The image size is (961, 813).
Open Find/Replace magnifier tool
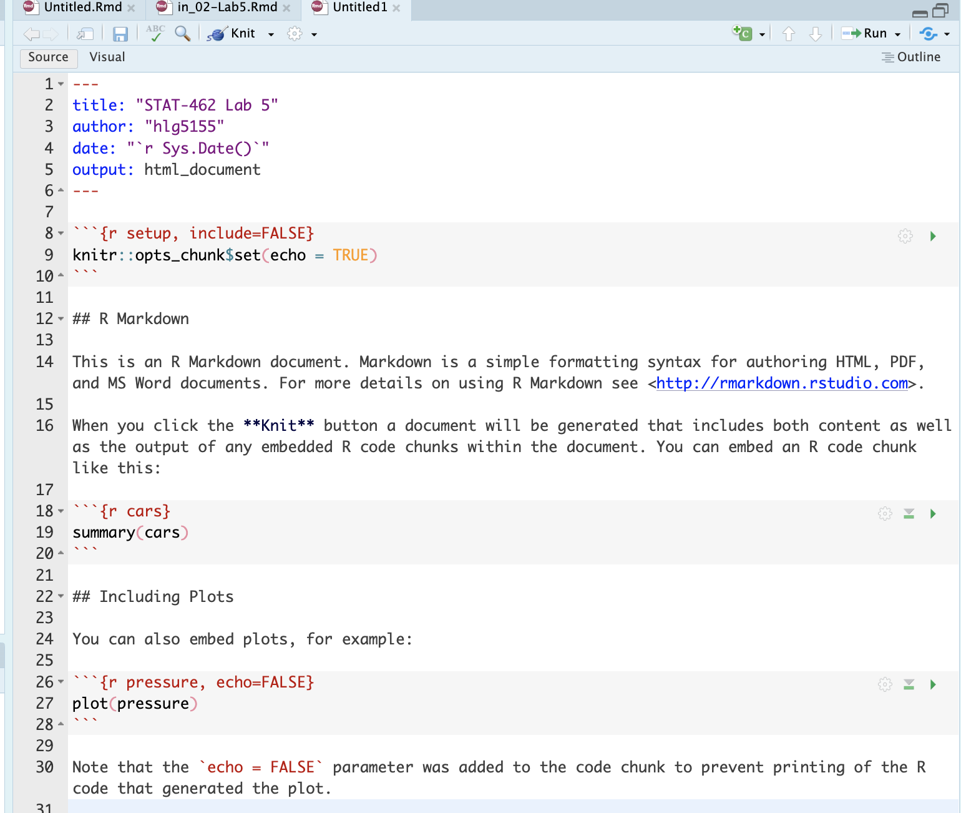[x=183, y=34]
